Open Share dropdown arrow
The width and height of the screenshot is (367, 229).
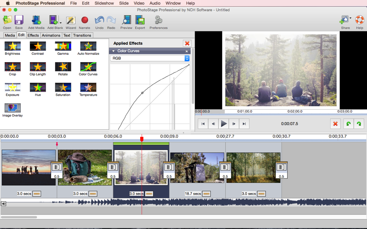[x=350, y=18]
